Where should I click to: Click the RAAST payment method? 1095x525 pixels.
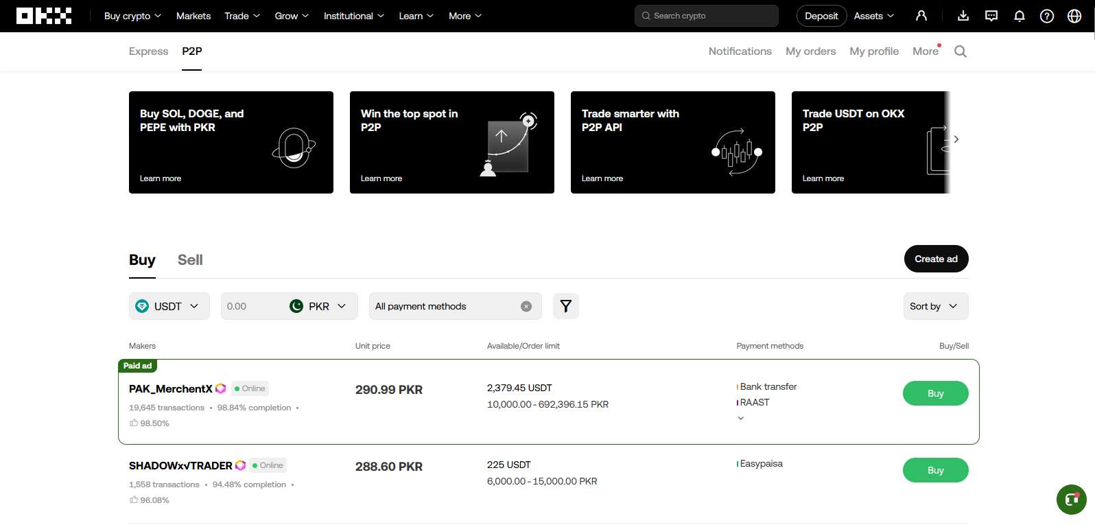pyautogui.click(x=755, y=402)
